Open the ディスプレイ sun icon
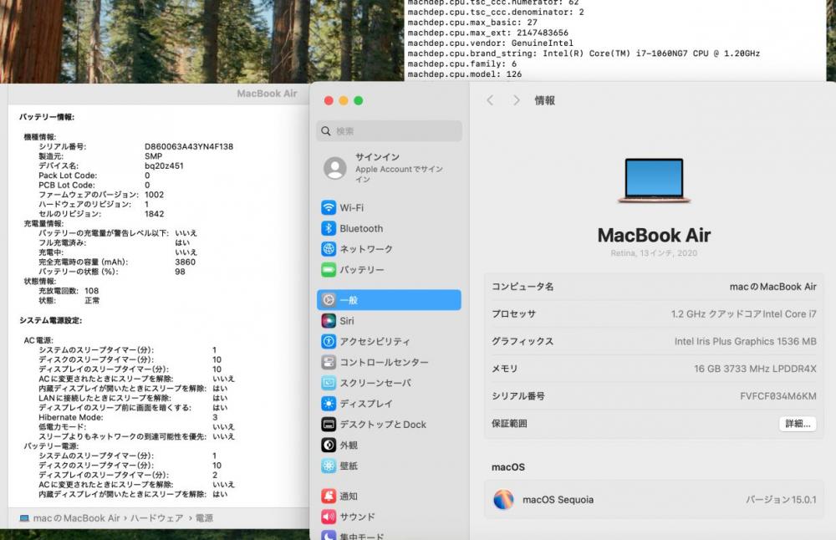 click(329, 404)
